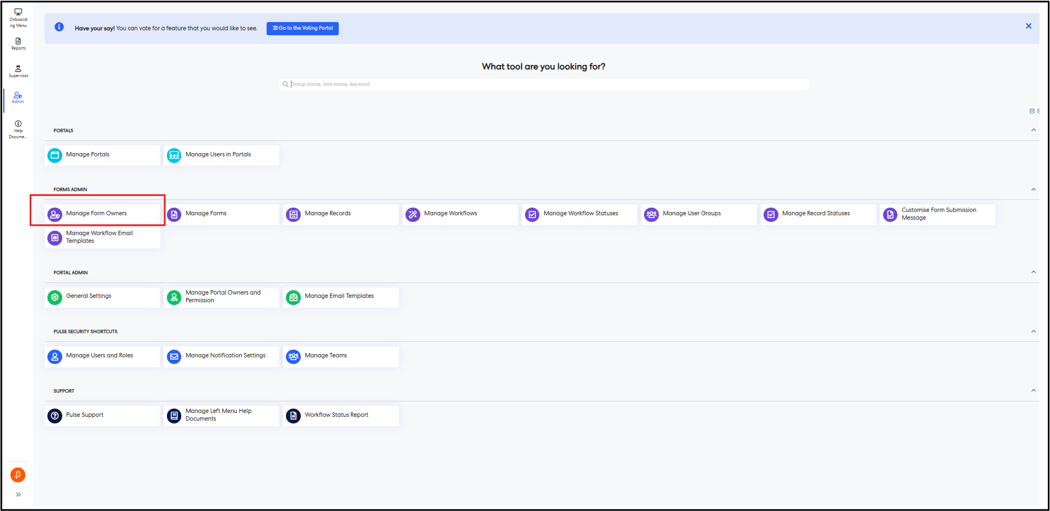This screenshot has width=1050, height=511.
Task: Open the Onboarding Menu in the sidebar
Action: (x=18, y=18)
